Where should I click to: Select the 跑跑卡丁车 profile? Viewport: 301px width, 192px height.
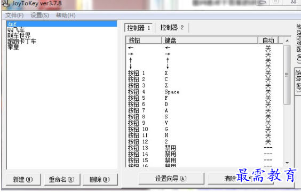[61, 41]
